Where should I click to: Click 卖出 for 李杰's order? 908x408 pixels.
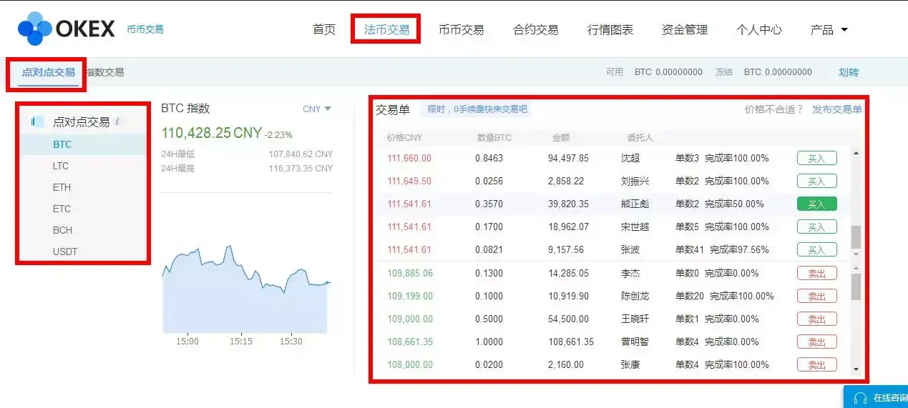coord(816,273)
